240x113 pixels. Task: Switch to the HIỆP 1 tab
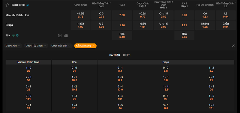coord(127,55)
